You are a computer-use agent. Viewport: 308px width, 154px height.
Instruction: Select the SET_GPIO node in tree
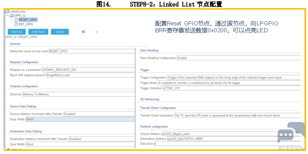pos(26,24)
